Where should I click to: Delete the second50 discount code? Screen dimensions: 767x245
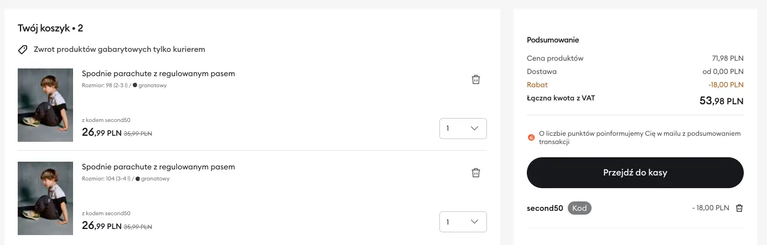click(739, 208)
